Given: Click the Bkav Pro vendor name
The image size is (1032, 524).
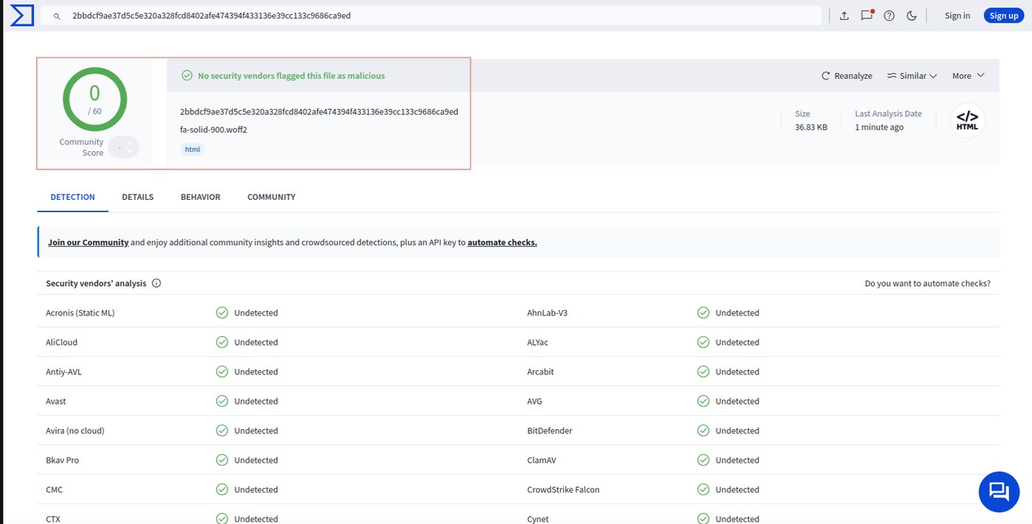Looking at the screenshot, I should click(x=63, y=461).
